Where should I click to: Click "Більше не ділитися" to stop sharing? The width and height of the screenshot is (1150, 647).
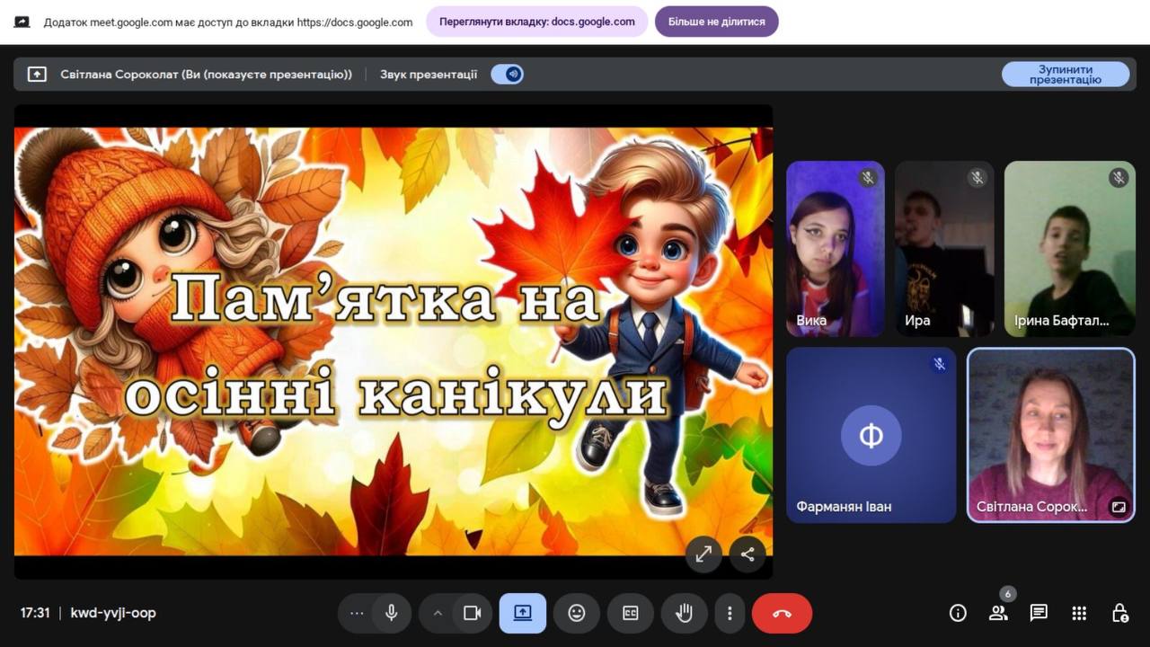pos(716,22)
